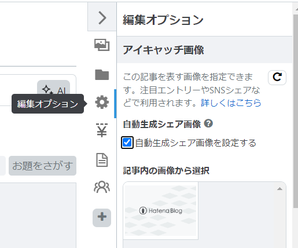Click the help icon beside 自動生成シェア画像
The image size is (298, 248).
(x=208, y=123)
